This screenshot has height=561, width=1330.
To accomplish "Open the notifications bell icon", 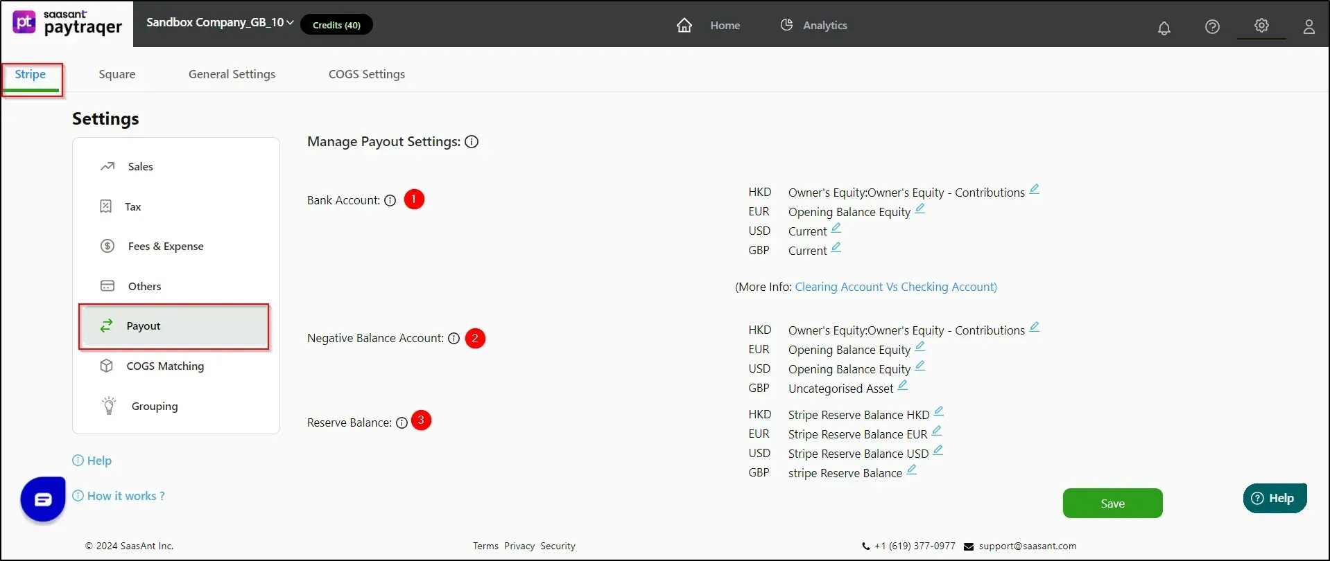I will [x=1164, y=28].
